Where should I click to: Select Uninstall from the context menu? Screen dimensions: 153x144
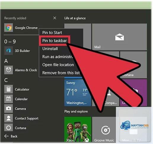50,49
